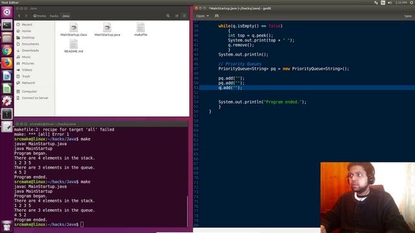The image size is (415, 233).
Task: Select the makefile file icon
Action: (x=141, y=29)
